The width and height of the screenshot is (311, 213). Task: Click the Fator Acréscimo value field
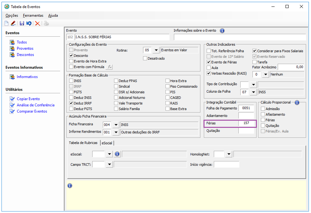pos(291,67)
